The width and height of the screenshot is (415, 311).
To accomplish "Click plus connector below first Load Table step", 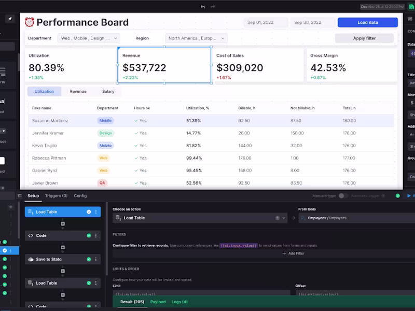I will pos(63,224).
